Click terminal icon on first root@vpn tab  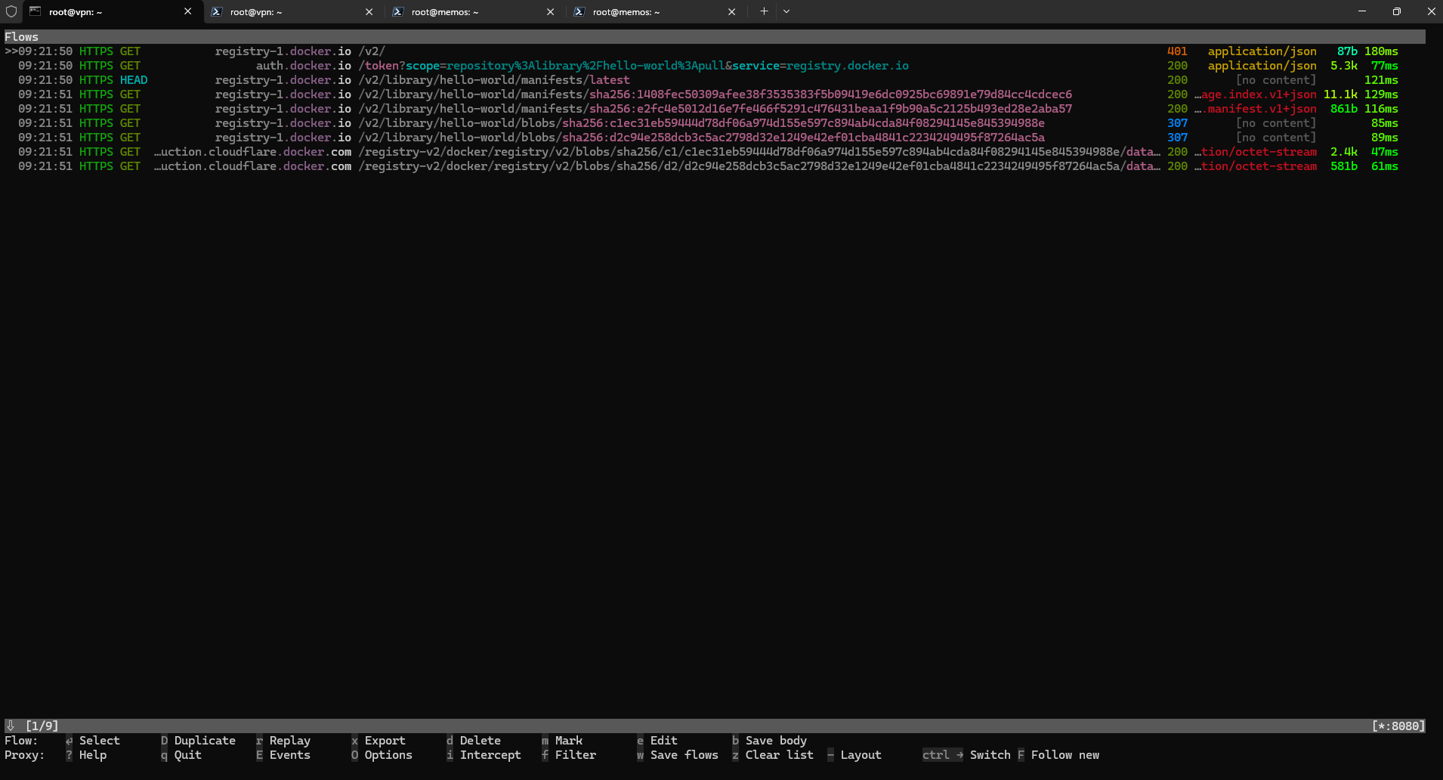pos(35,11)
